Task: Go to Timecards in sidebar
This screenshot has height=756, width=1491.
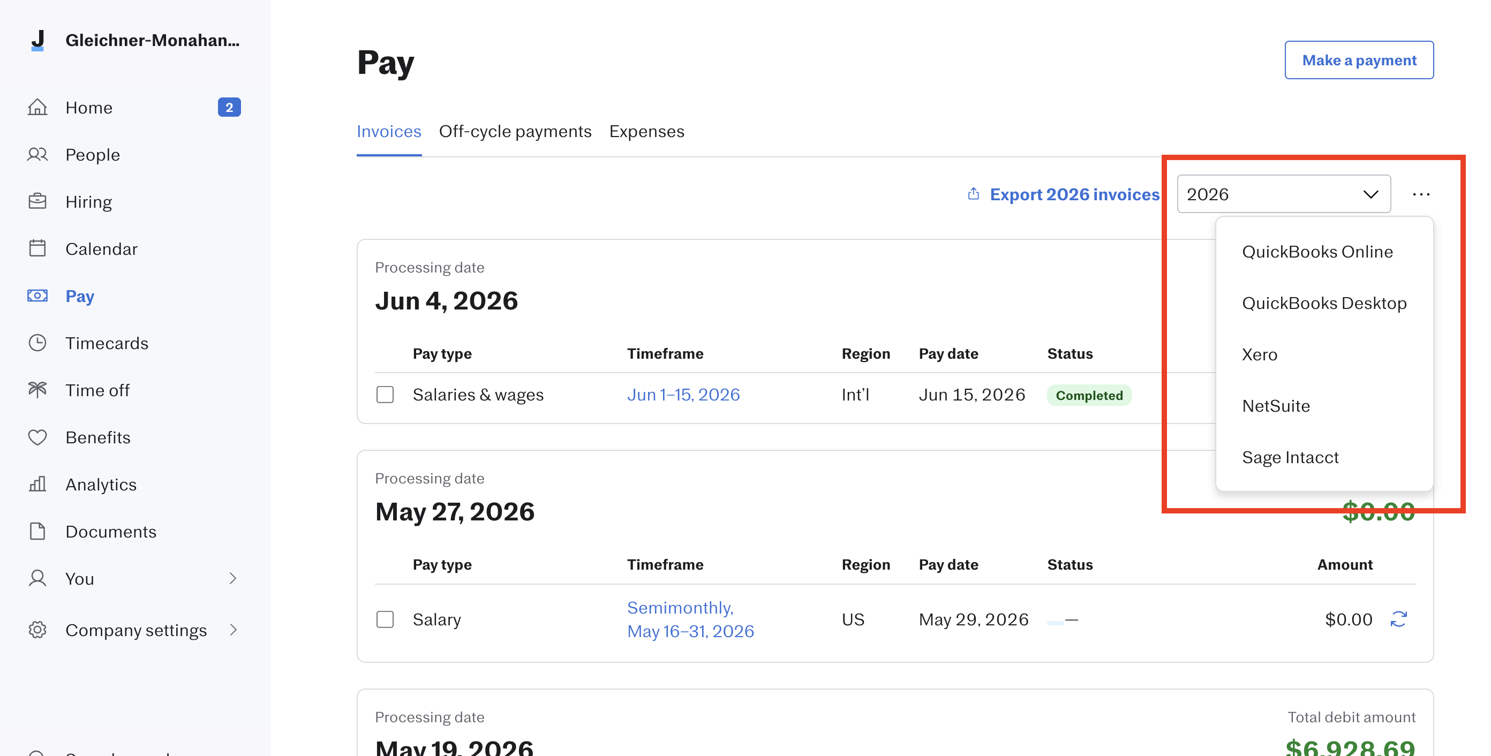Action: (107, 343)
